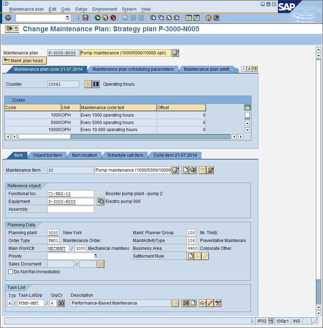Screen dimensions: 323x328
Task: Create a Settlement Rule page icon
Action: [190, 256]
